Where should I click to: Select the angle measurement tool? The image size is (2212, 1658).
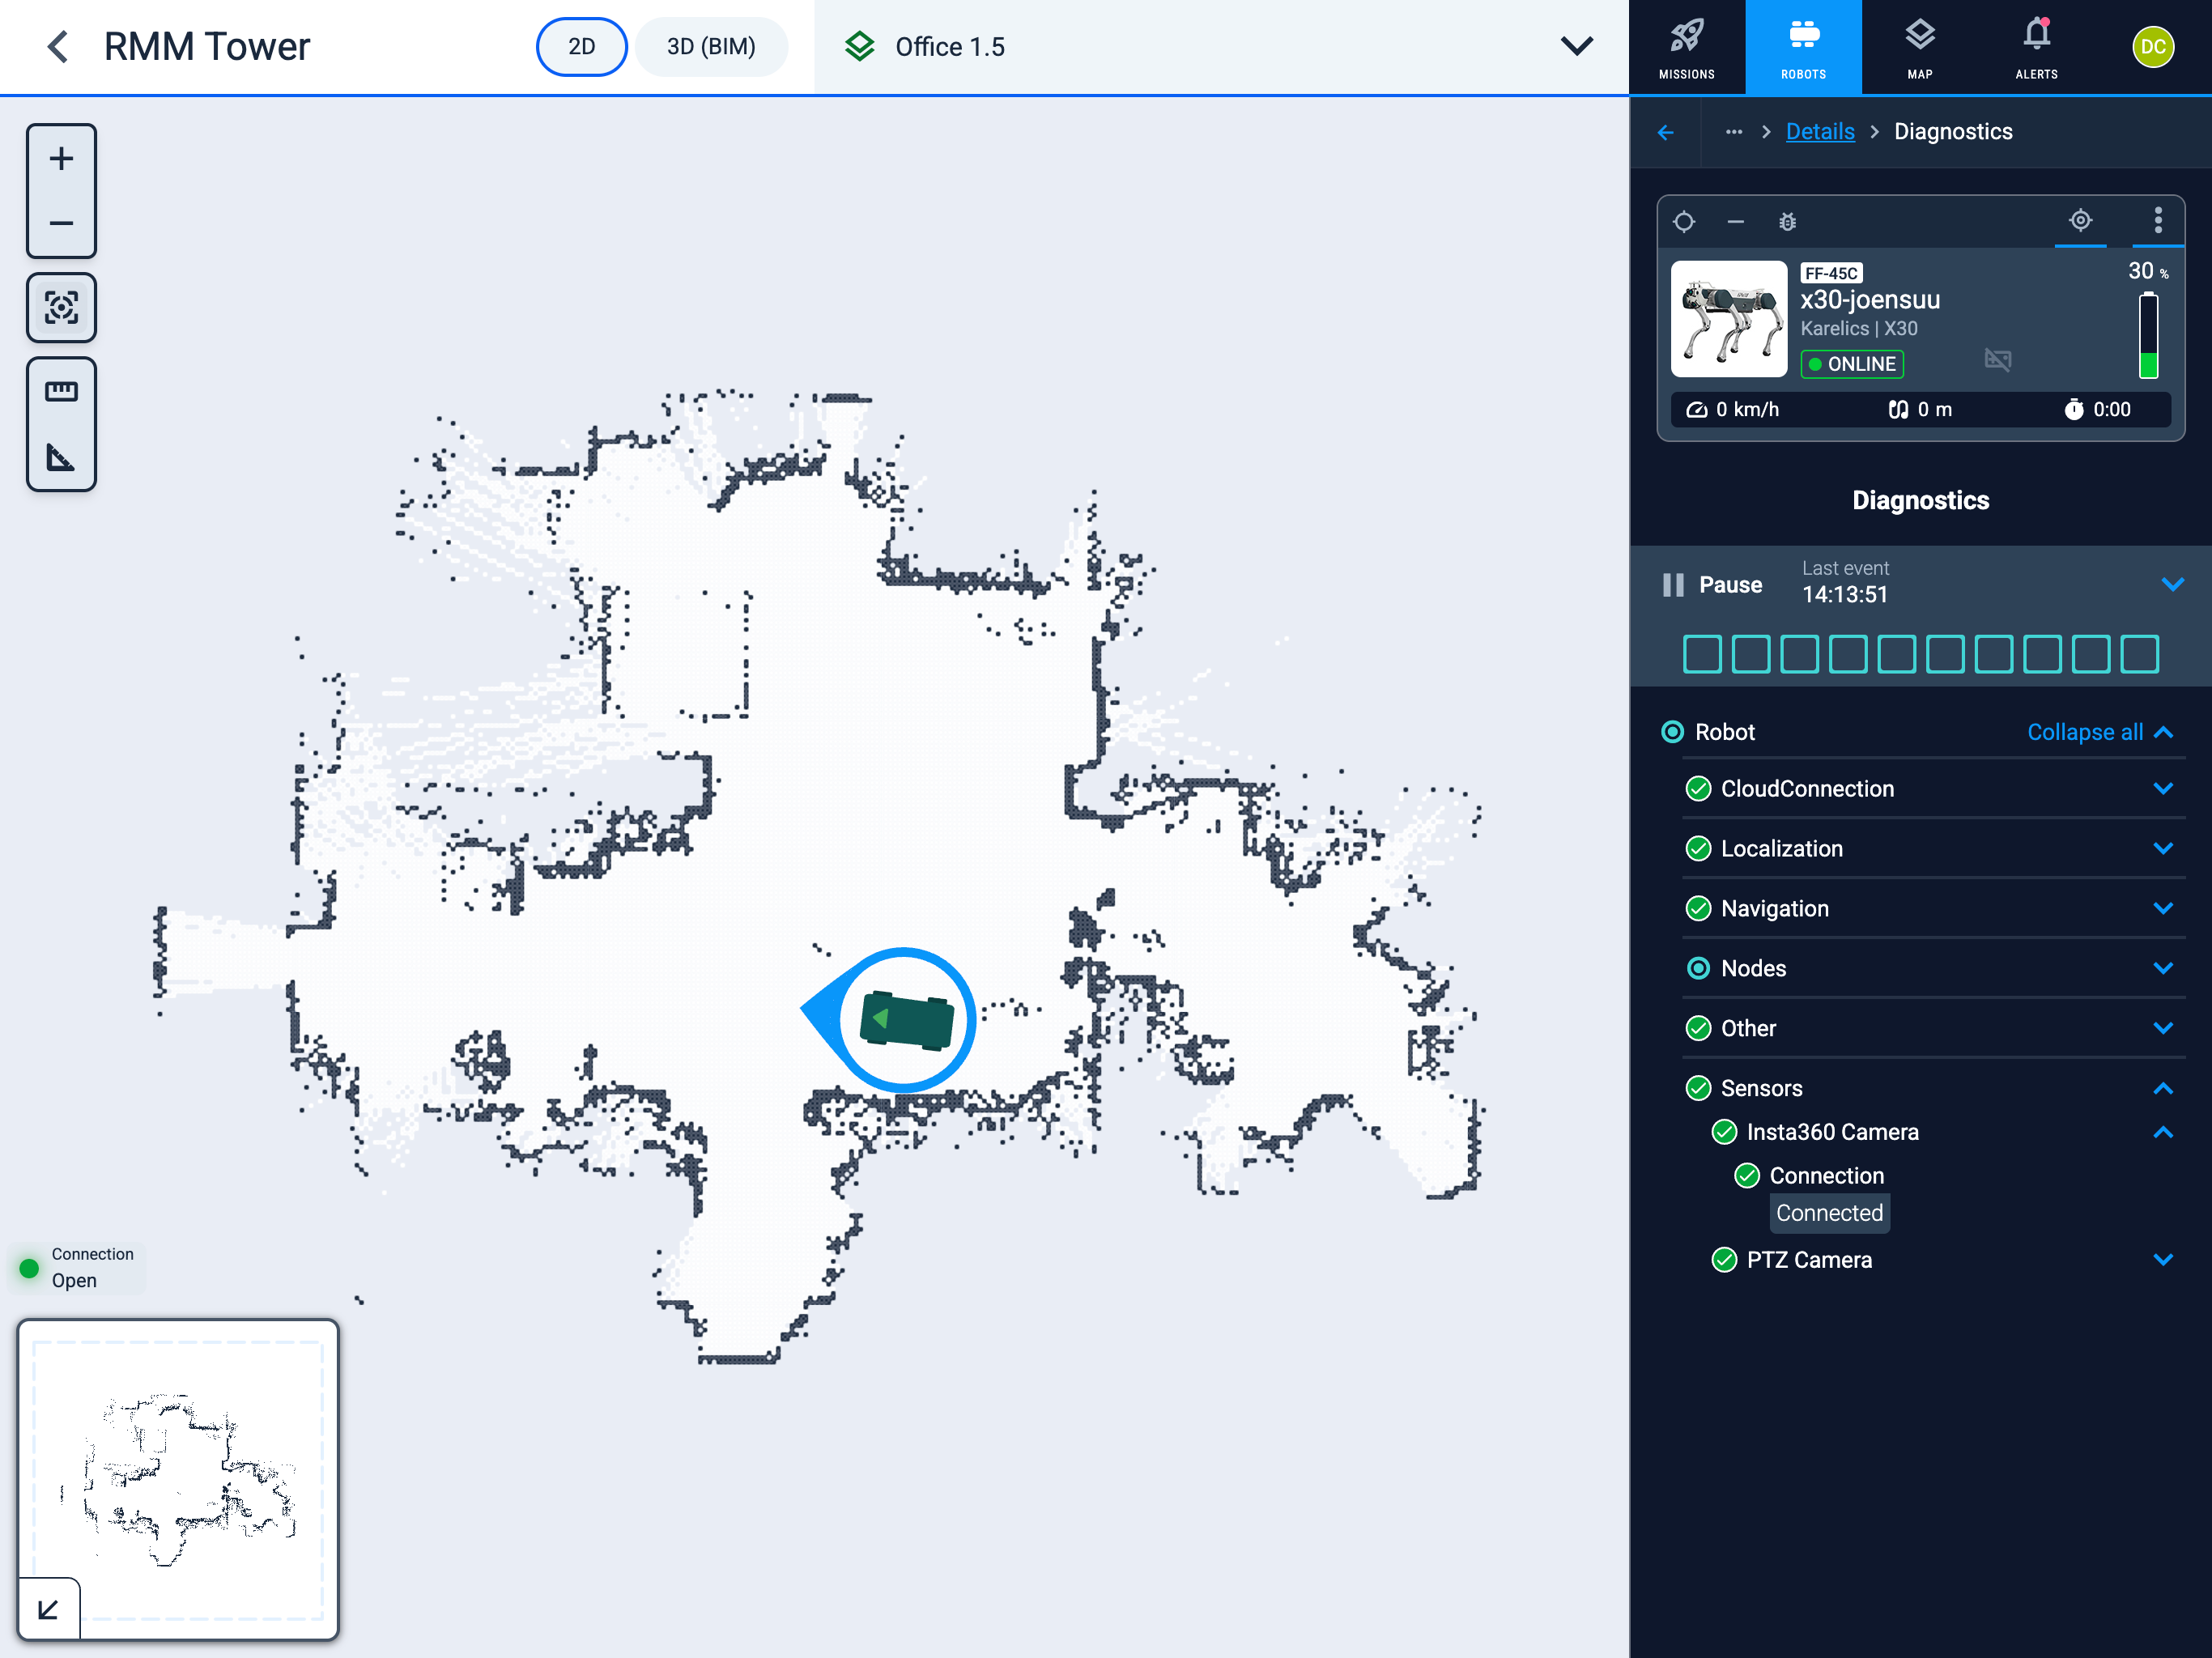61,458
